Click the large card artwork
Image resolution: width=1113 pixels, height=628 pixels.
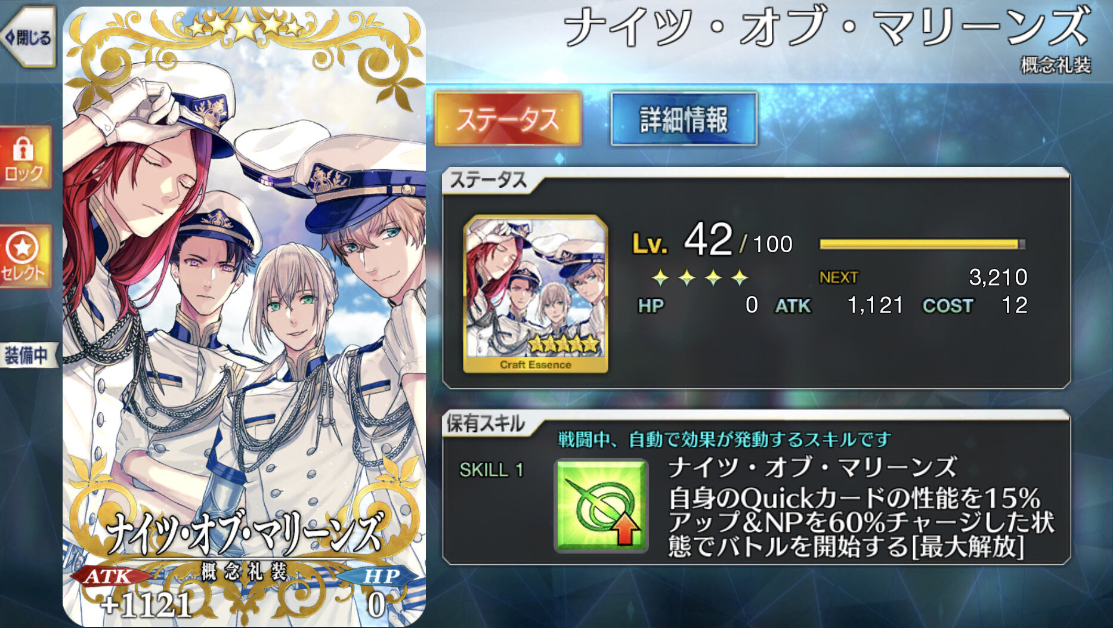[x=245, y=316]
